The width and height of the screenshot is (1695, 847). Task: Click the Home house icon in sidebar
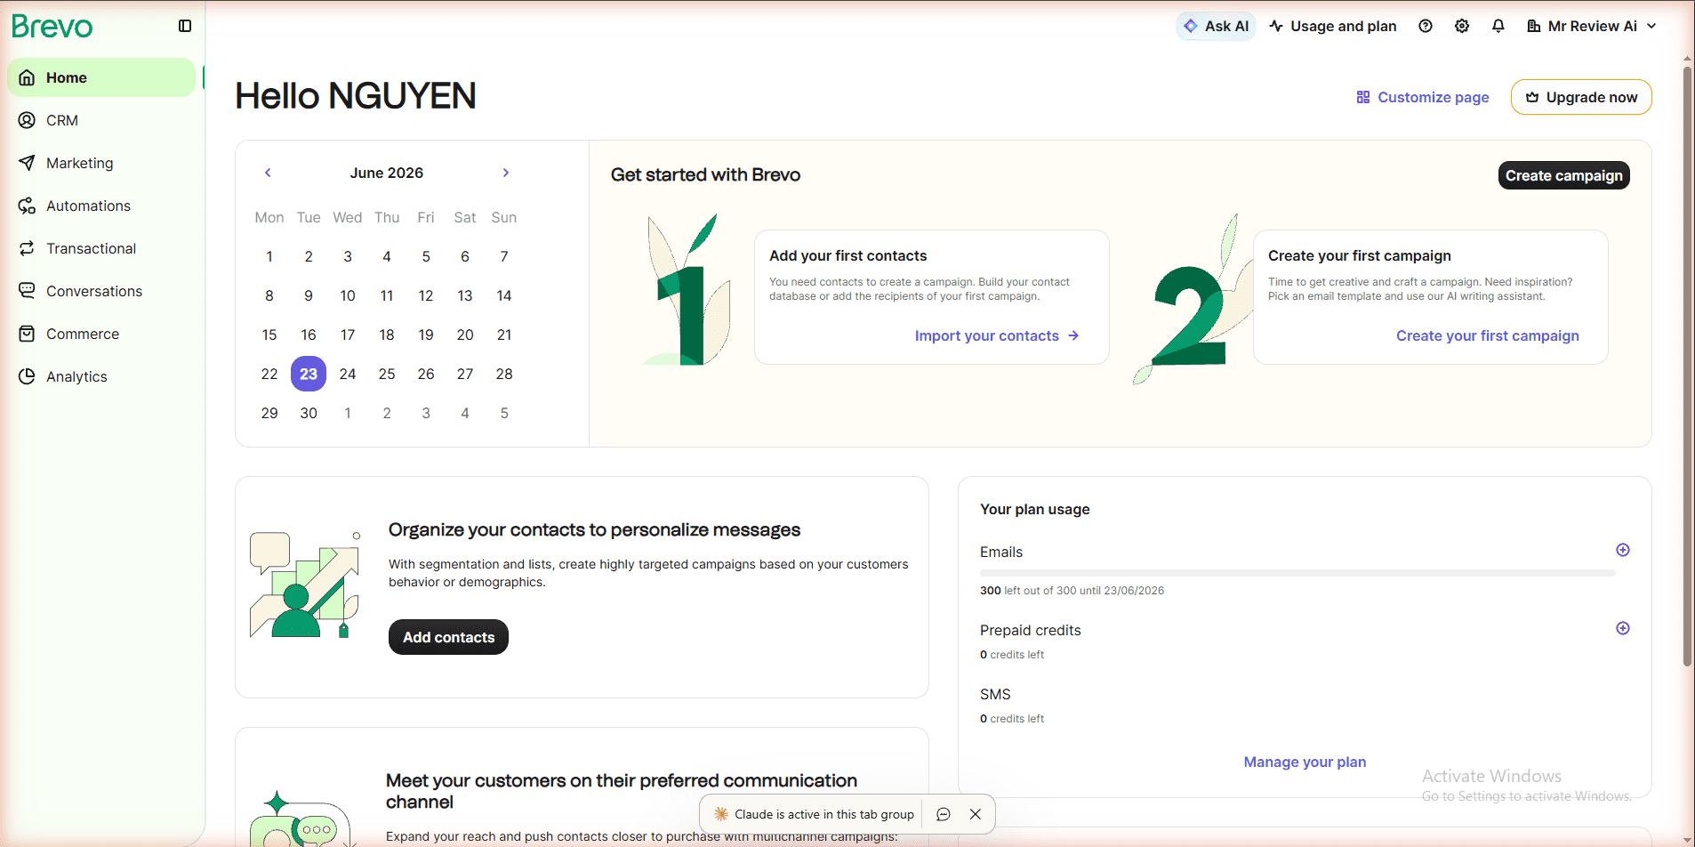(27, 77)
